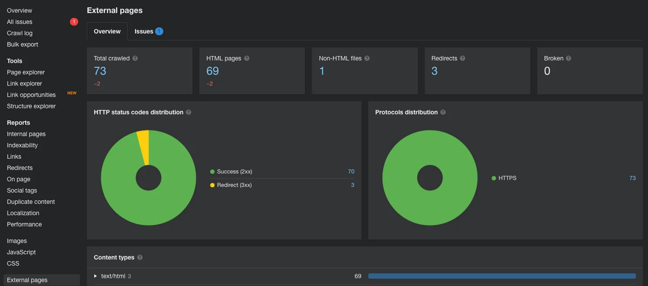Open the Issues tab
This screenshot has width=648, height=286.
149,31
